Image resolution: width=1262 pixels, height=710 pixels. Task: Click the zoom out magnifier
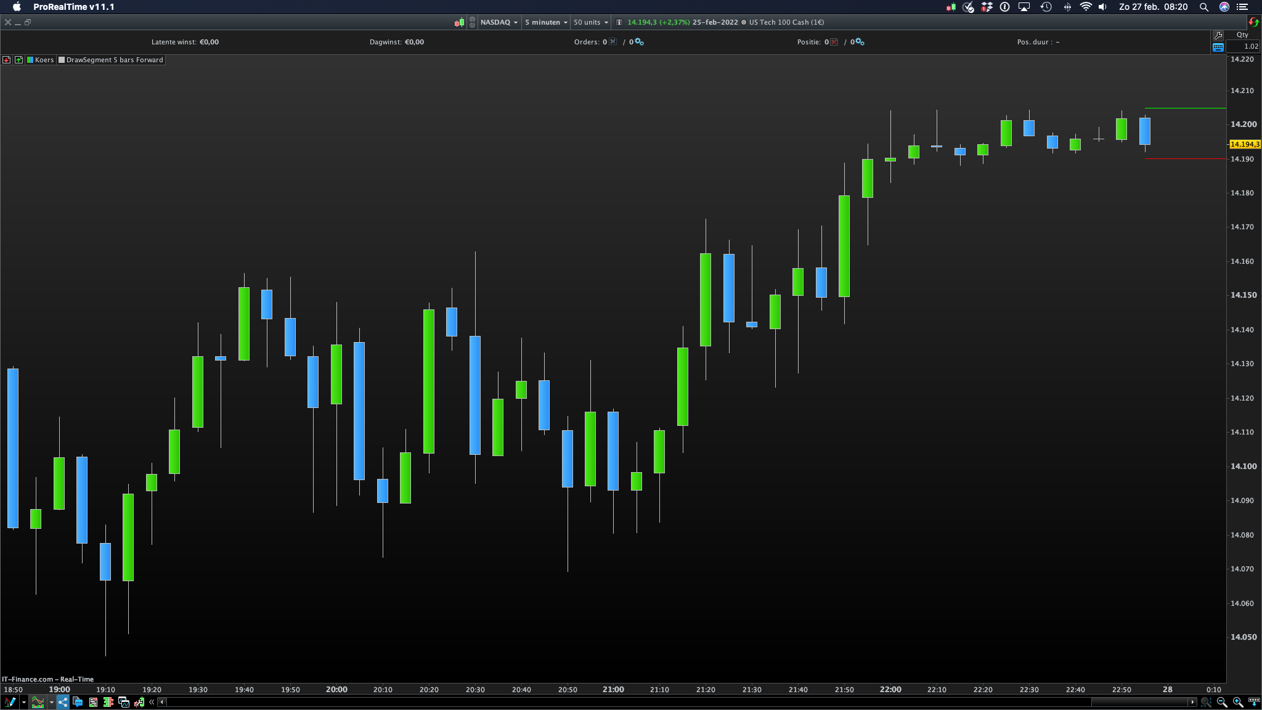(1222, 702)
